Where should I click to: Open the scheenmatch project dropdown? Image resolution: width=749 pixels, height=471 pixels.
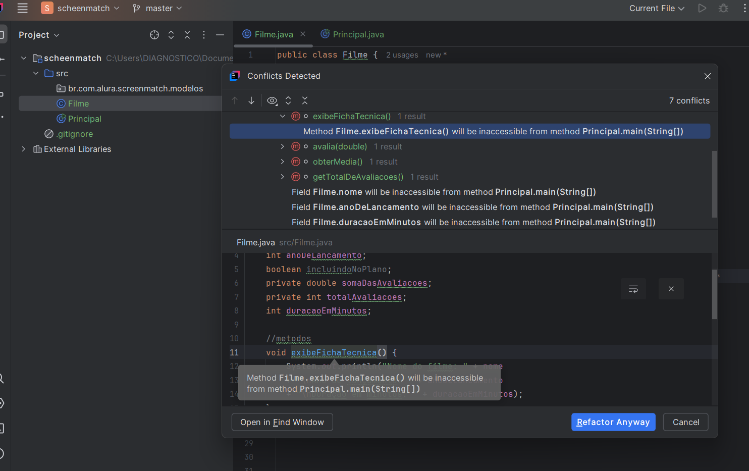(x=81, y=8)
